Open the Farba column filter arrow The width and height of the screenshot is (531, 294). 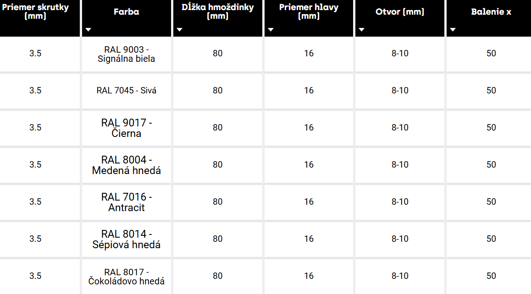click(88, 30)
